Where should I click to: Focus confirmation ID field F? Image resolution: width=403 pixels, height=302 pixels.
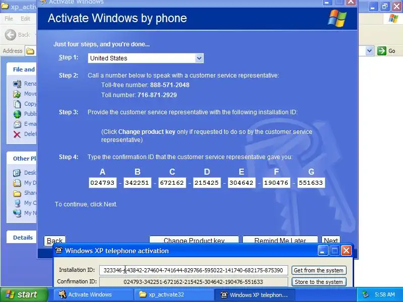pyautogui.click(x=276, y=183)
